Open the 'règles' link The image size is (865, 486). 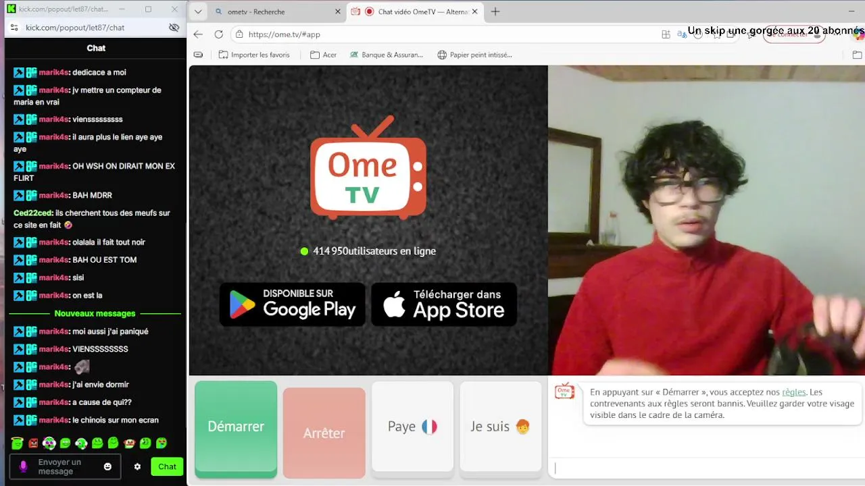793,392
